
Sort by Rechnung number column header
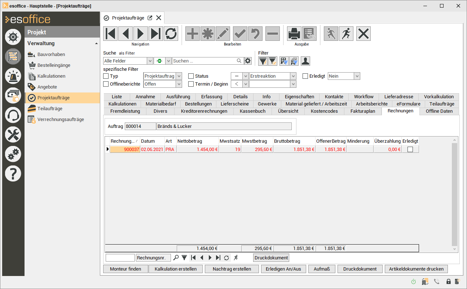pos(125,141)
